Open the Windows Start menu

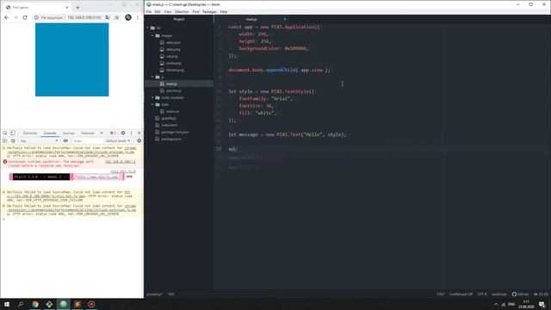(x=7, y=304)
